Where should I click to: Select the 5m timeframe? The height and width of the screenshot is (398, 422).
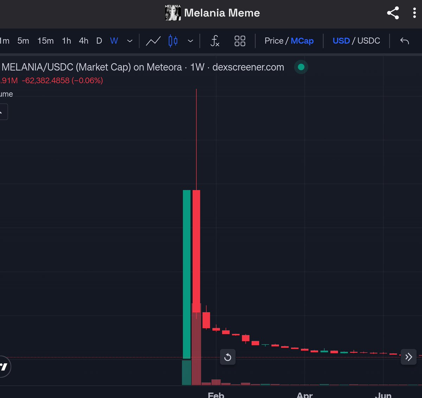[x=23, y=41]
